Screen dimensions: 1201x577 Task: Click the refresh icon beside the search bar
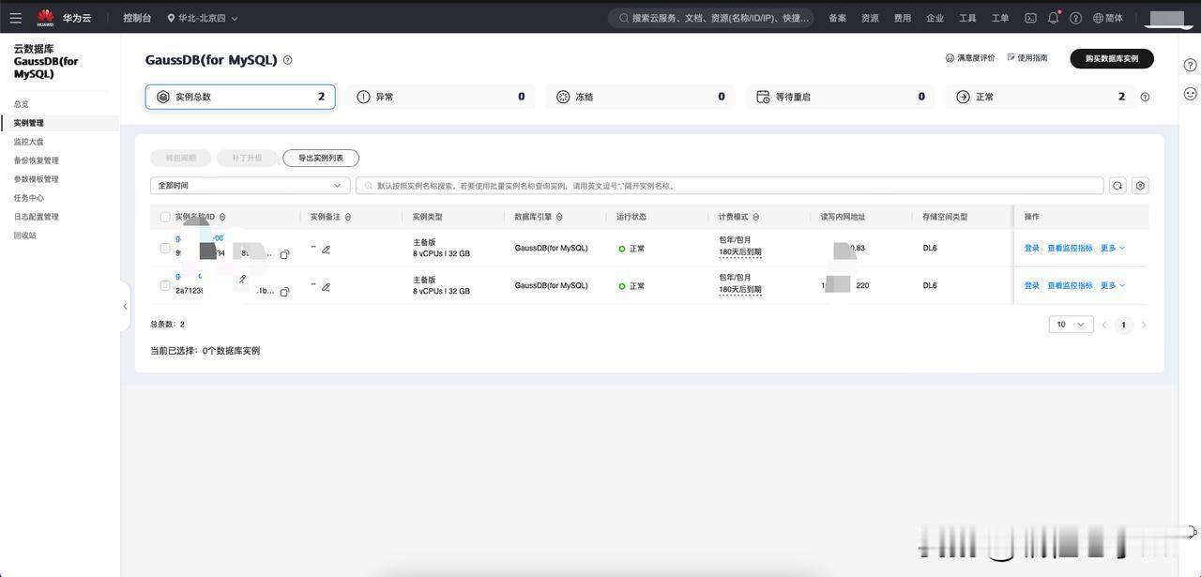[x=1117, y=186]
